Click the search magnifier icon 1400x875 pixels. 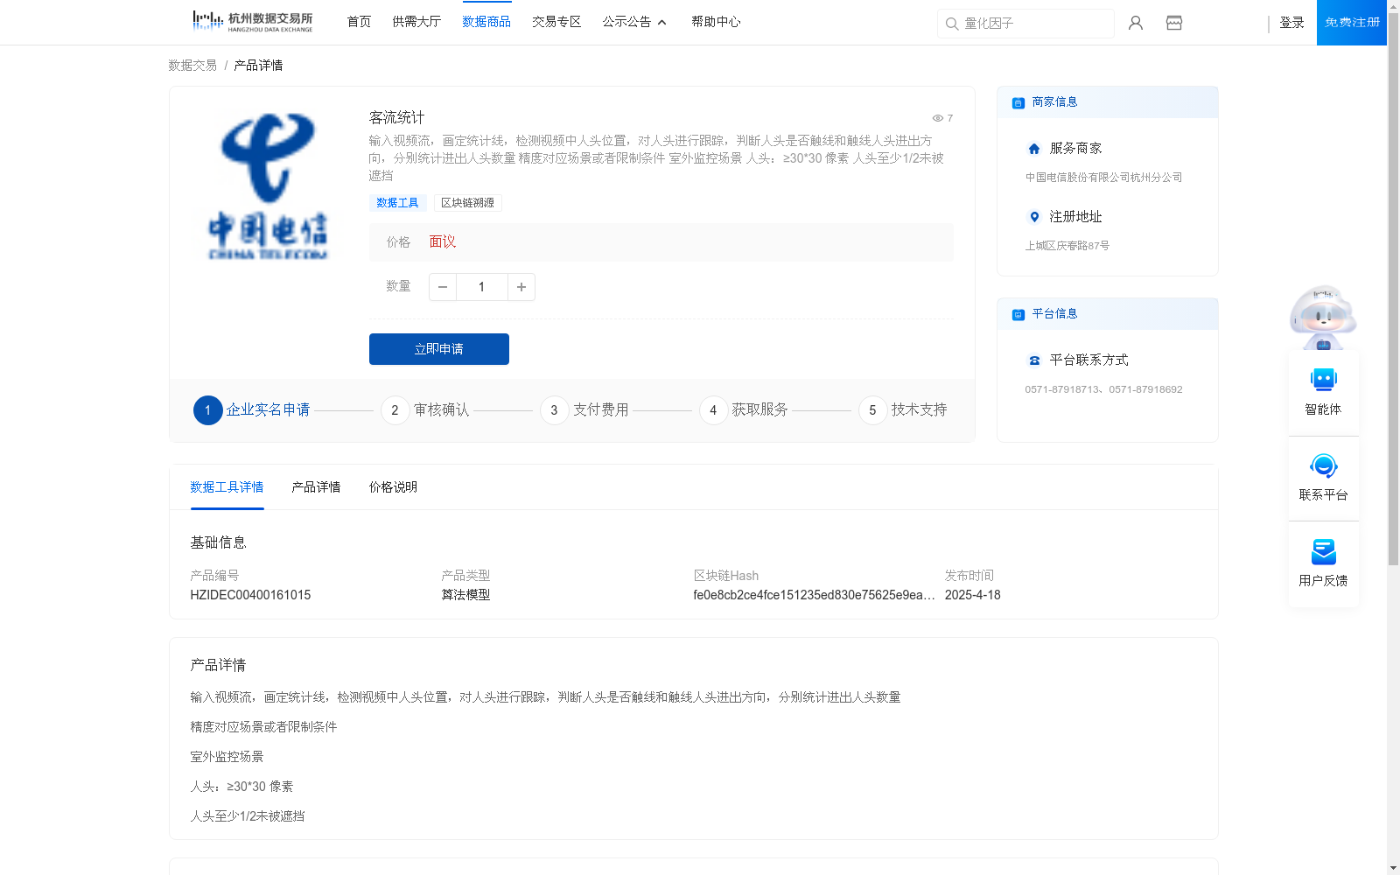951,24
